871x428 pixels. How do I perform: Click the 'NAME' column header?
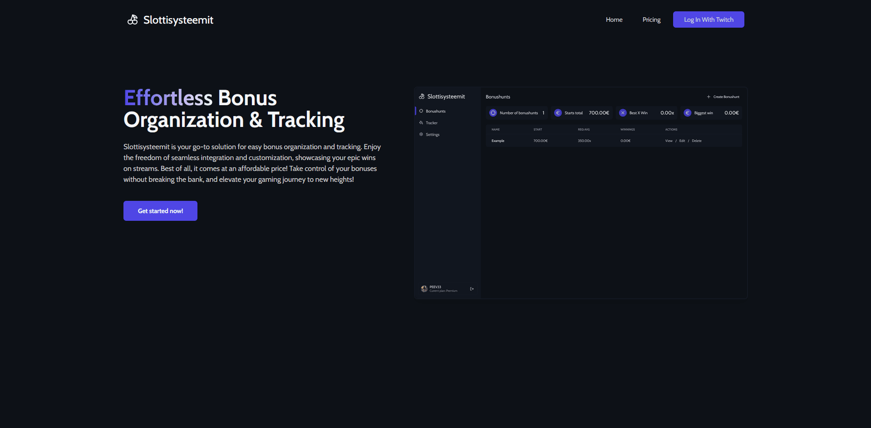[x=496, y=130]
